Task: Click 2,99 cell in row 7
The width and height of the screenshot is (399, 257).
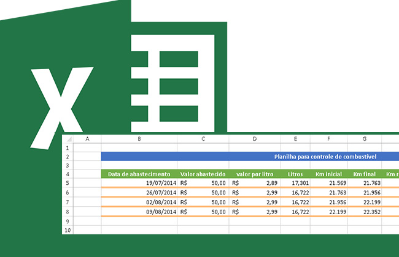Action: point(255,202)
